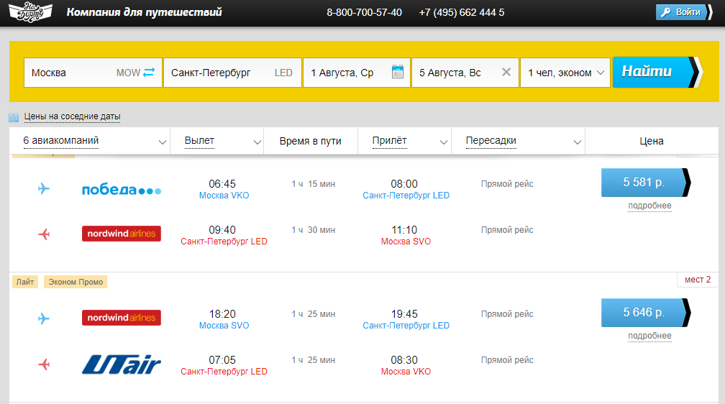Sort results by Цена column
This screenshot has width=725, height=404.
(x=651, y=141)
